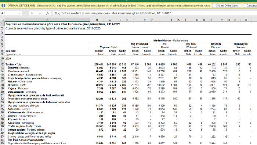Image resolution: width=257 pixels, height=145 pixels.
Task: Click the 'Hakaret - Defamation' cell
Action: (x=20, y=82)
